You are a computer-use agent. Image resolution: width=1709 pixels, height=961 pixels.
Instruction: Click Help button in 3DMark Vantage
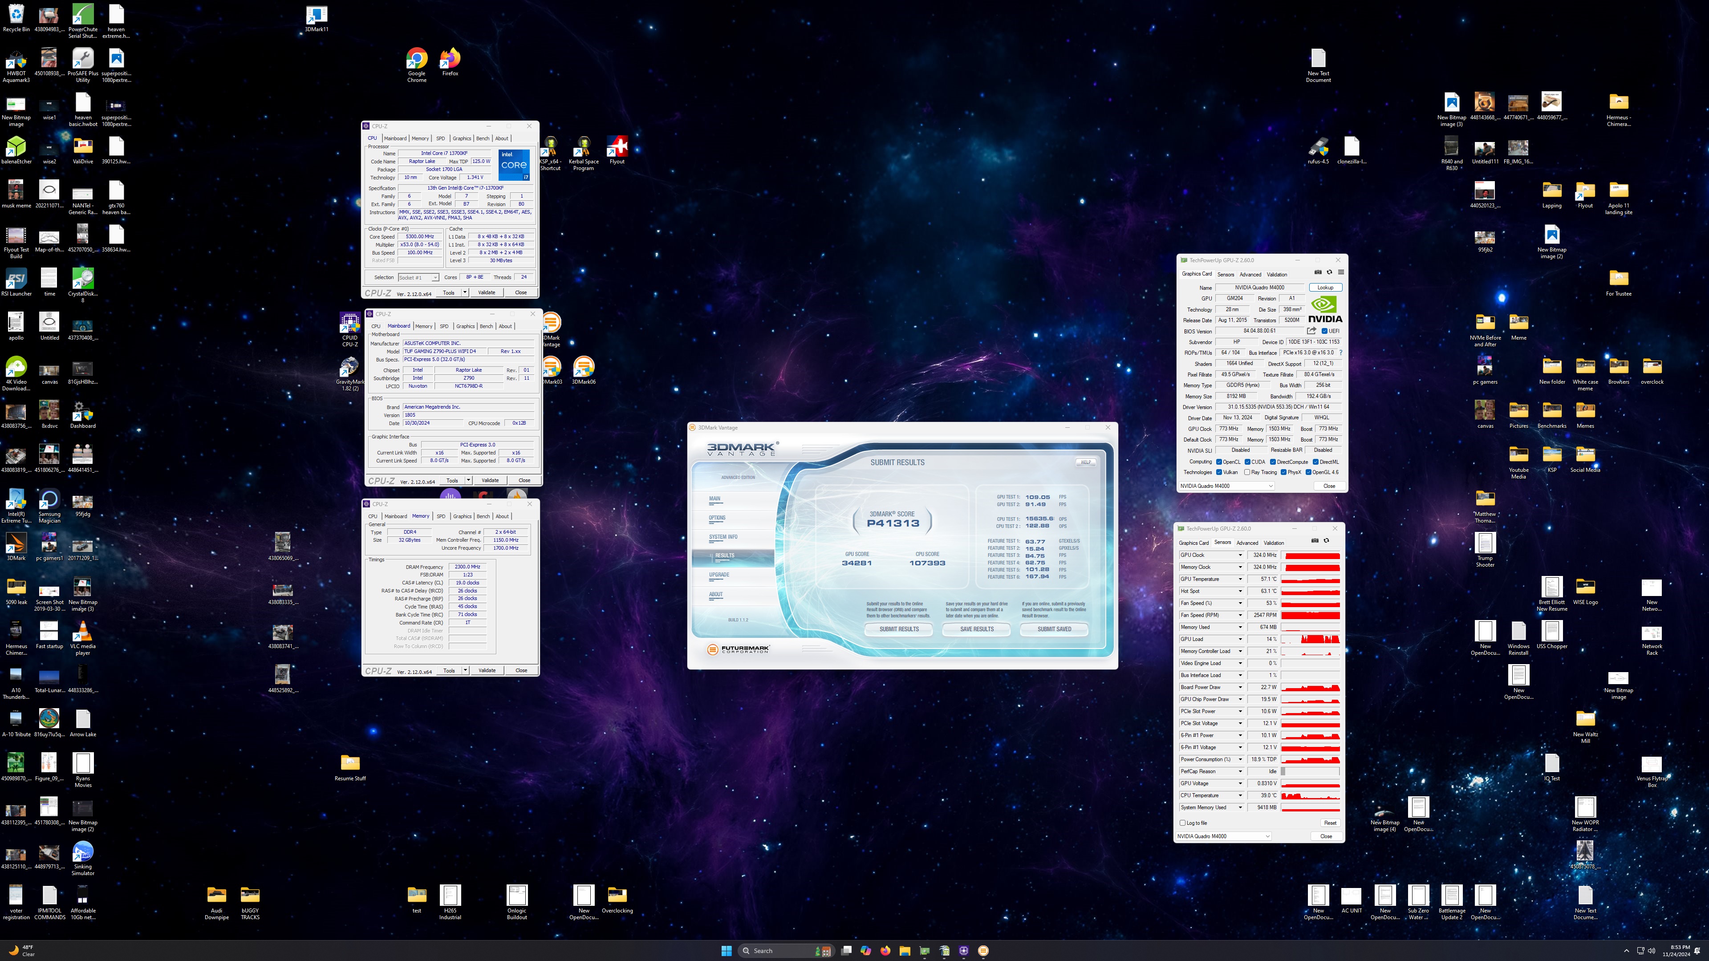1085,462
